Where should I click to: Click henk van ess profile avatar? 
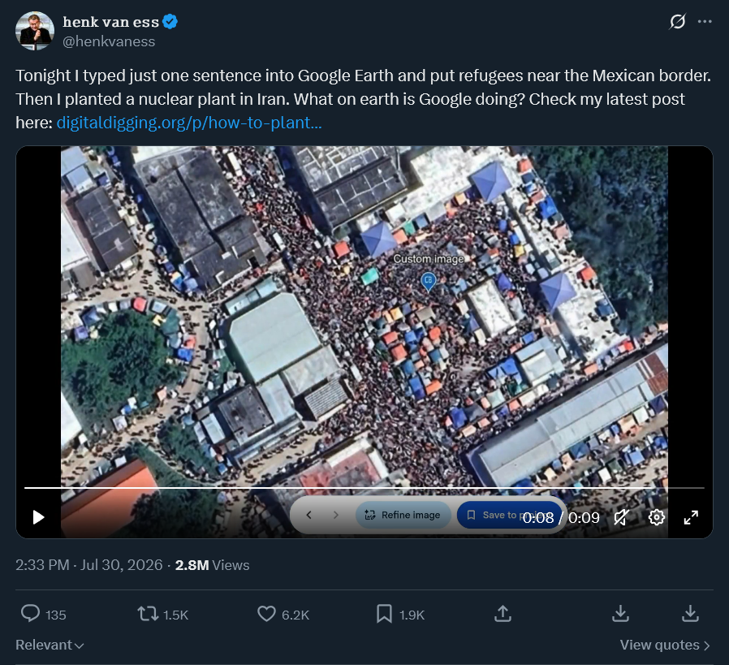tap(35, 31)
